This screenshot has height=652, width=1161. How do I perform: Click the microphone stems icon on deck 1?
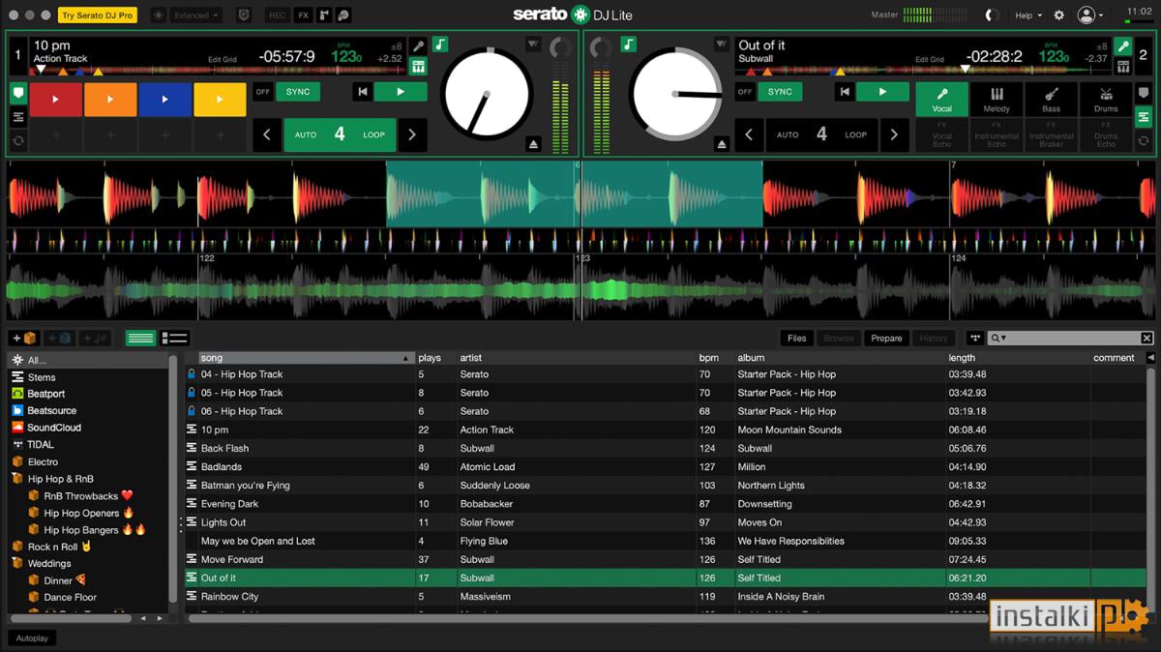click(418, 46)
